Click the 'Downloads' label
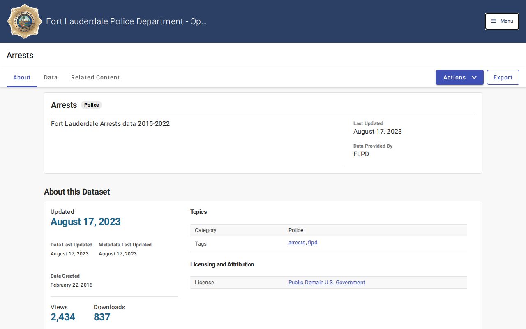Image resolution: width=526 pixels, height=329 pixels. (109, 307)
